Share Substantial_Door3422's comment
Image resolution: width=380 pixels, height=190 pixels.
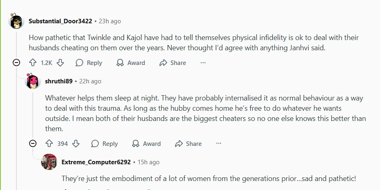(173, 63)
